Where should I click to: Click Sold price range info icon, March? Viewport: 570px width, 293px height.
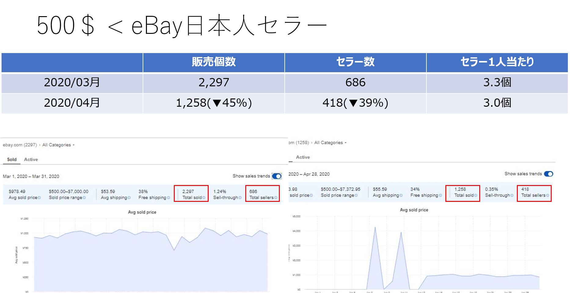tap(84, 198)
